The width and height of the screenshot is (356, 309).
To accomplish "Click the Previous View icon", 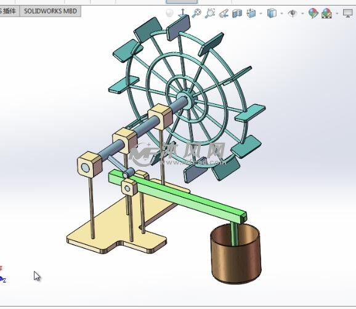I will [224, 13].
